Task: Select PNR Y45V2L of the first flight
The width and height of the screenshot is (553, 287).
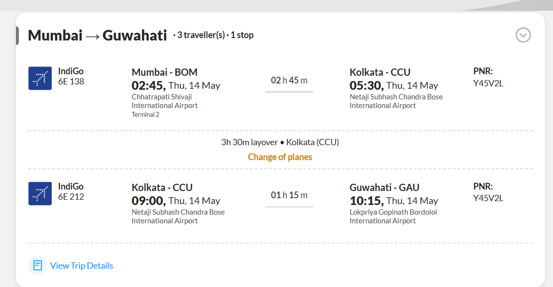Action: (x=488, y=83)
